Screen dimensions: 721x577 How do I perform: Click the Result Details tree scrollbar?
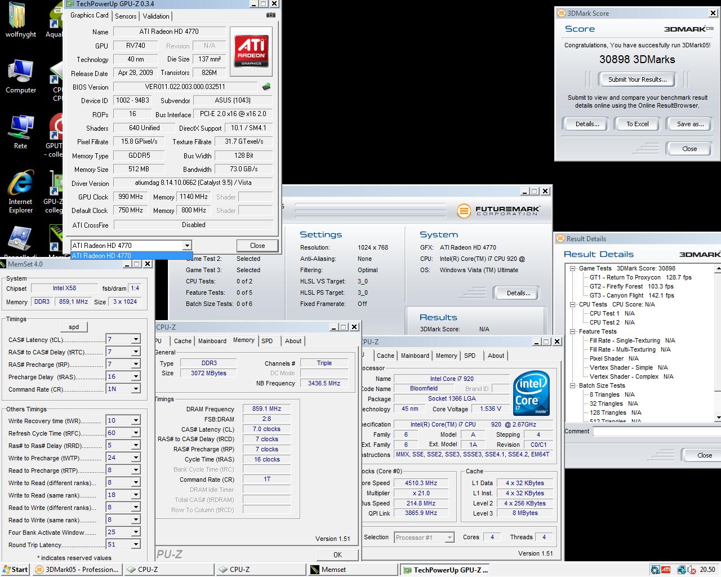pyautogui.click(x=718, y=342)
